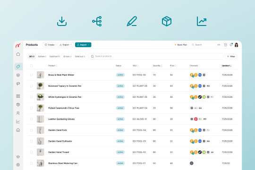Viewport: 255px width, 170px height.
Task: Open the Garden Hand Fork product
Action: [58, 130]
